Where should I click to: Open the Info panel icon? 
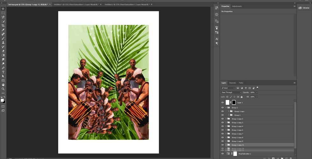216,15
